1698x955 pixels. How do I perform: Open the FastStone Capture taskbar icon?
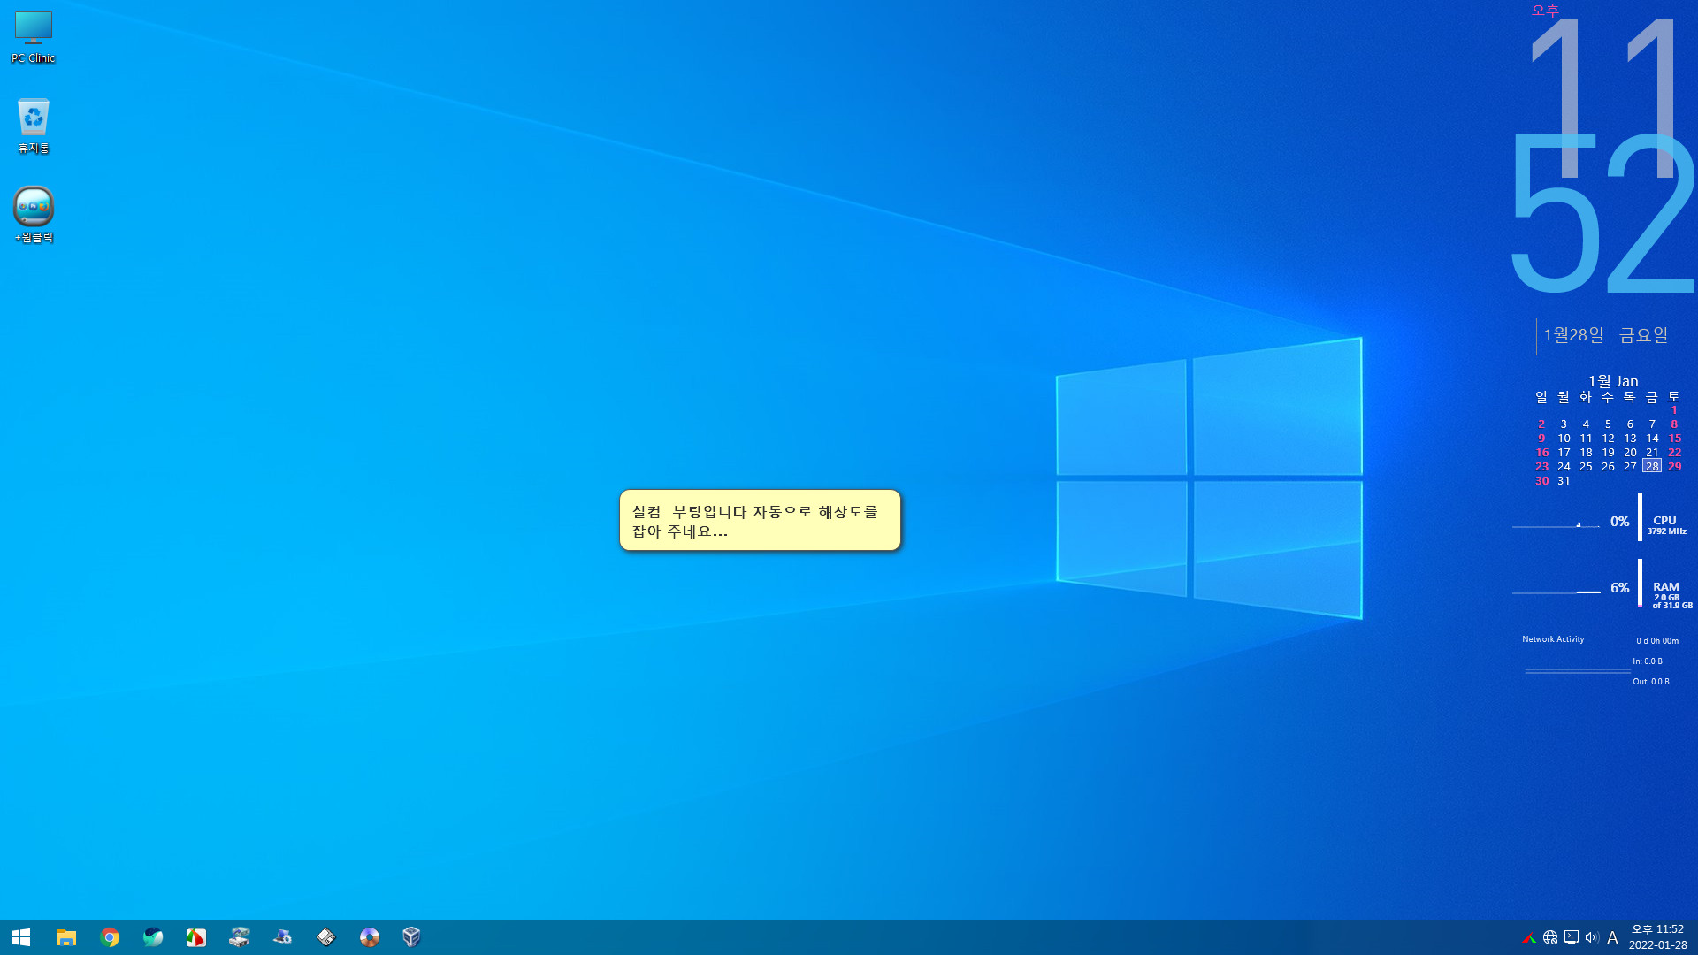pyautogui.click(x=196, y=937)
